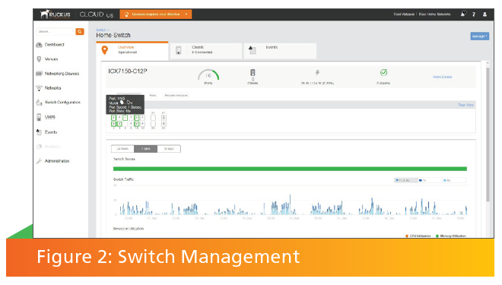Open the notifications bell icon
Viewport: 502px width, 285px height.
tap(463, 14)
